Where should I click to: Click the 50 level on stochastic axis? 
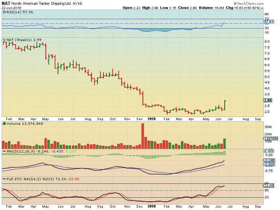(x=266, y=190)
